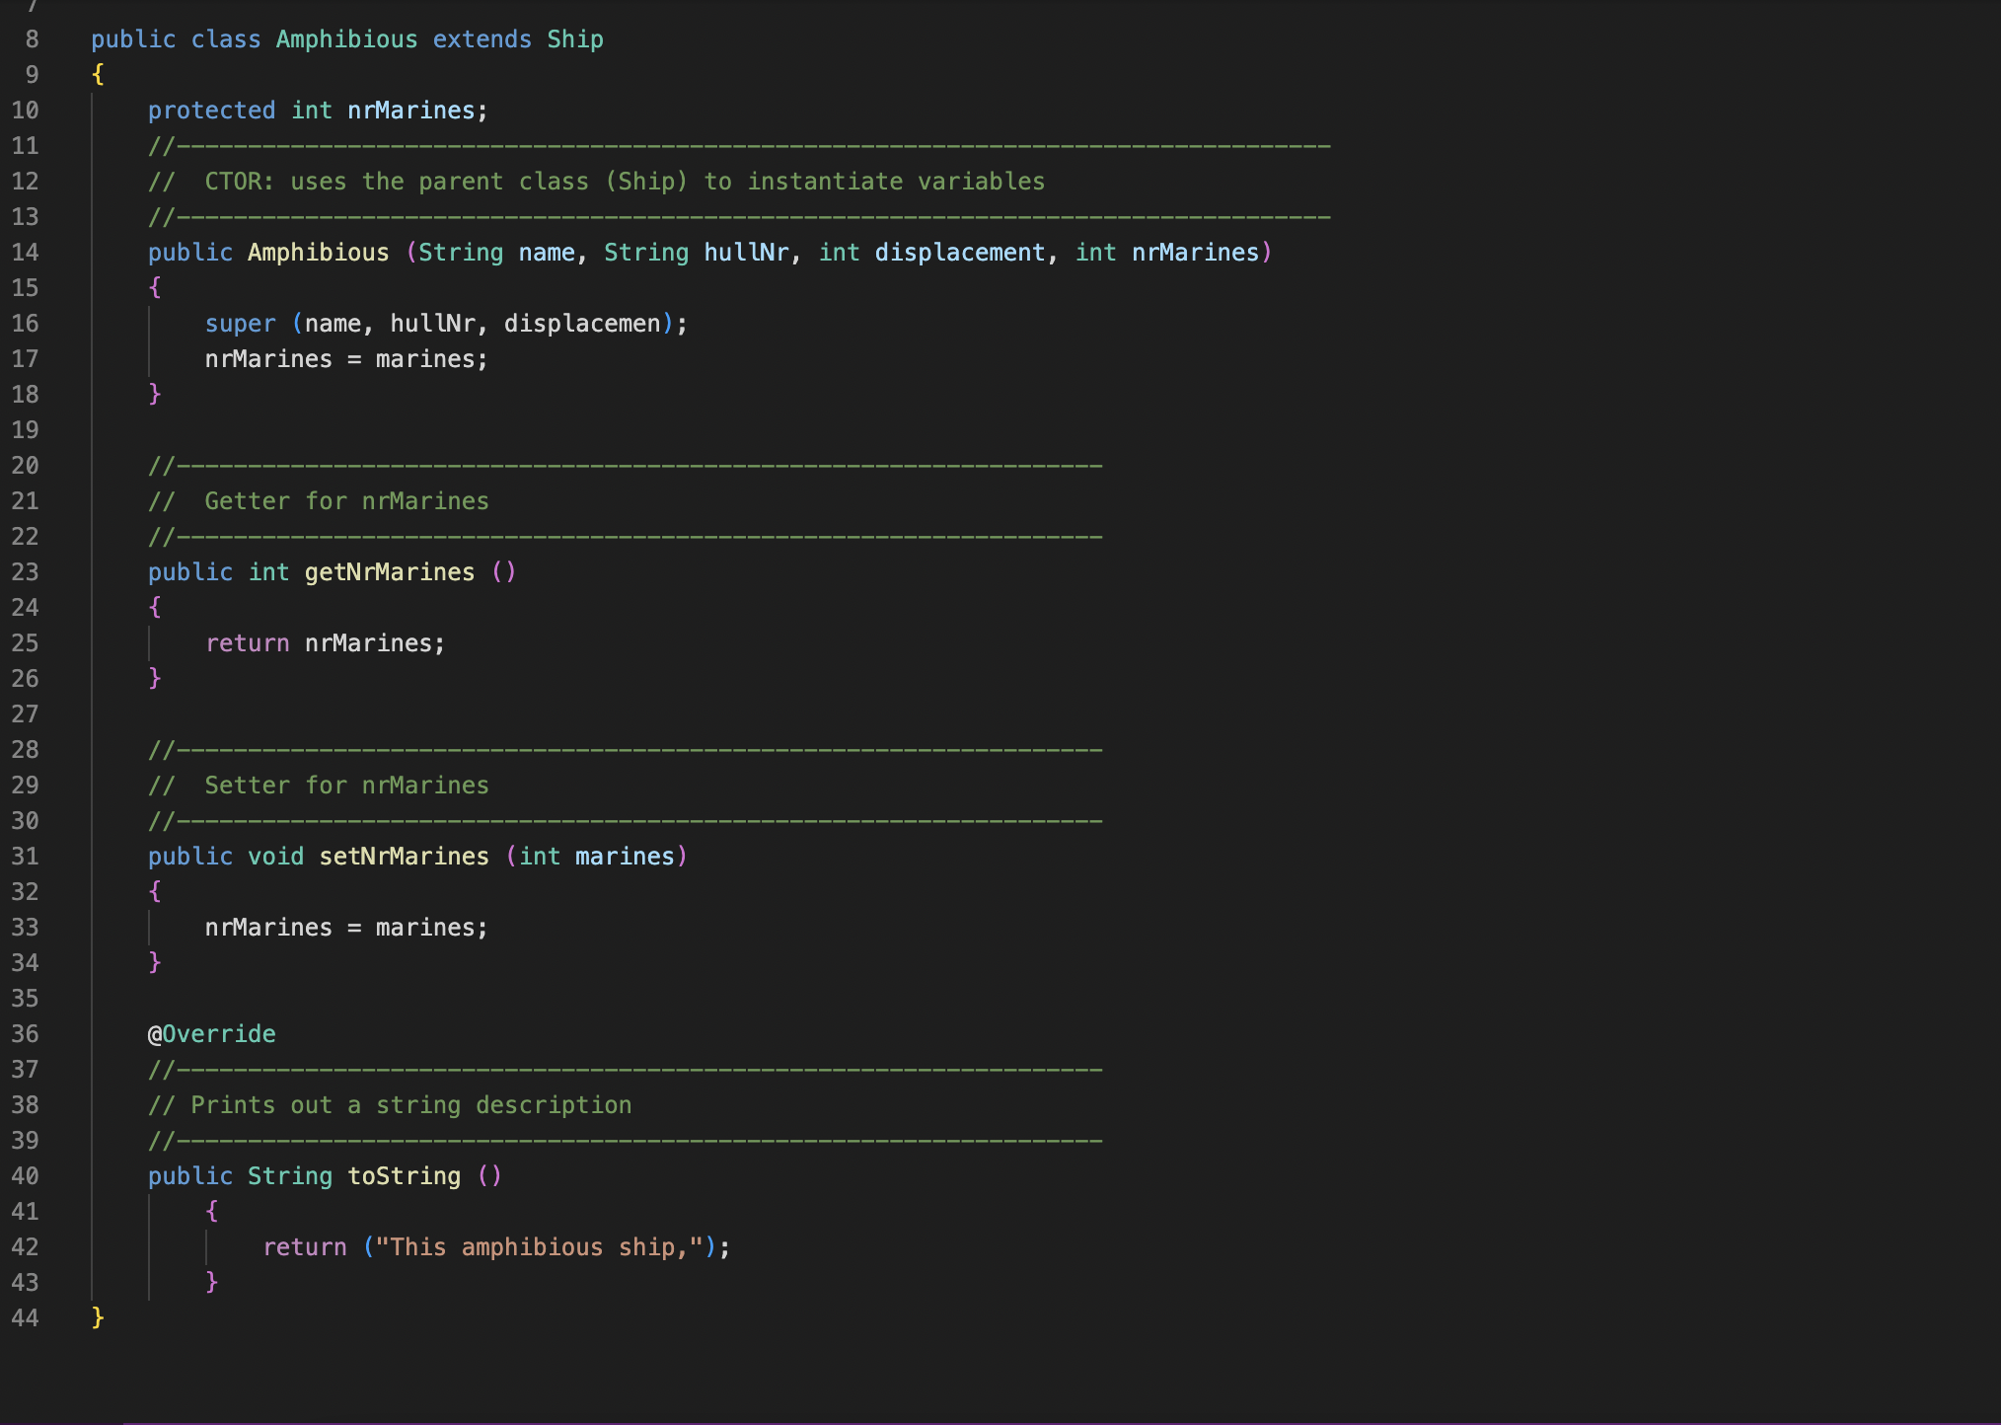Click line number 42 in the gutter

click(27, 1247)
